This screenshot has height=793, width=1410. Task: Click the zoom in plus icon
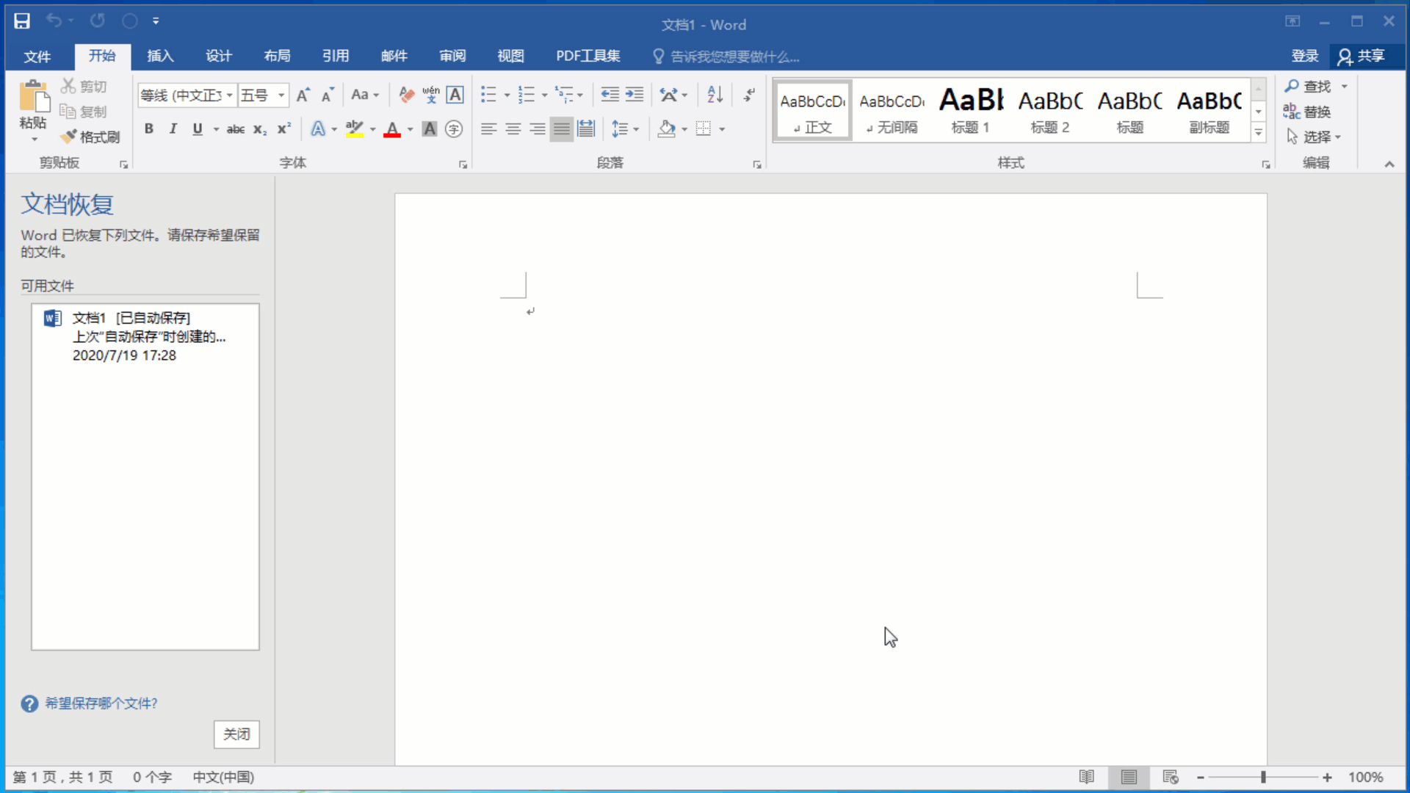1327,777
